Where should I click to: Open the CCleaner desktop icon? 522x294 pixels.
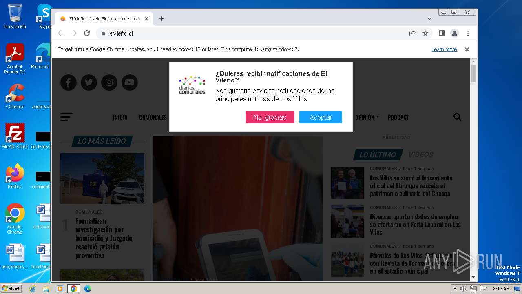15,96
